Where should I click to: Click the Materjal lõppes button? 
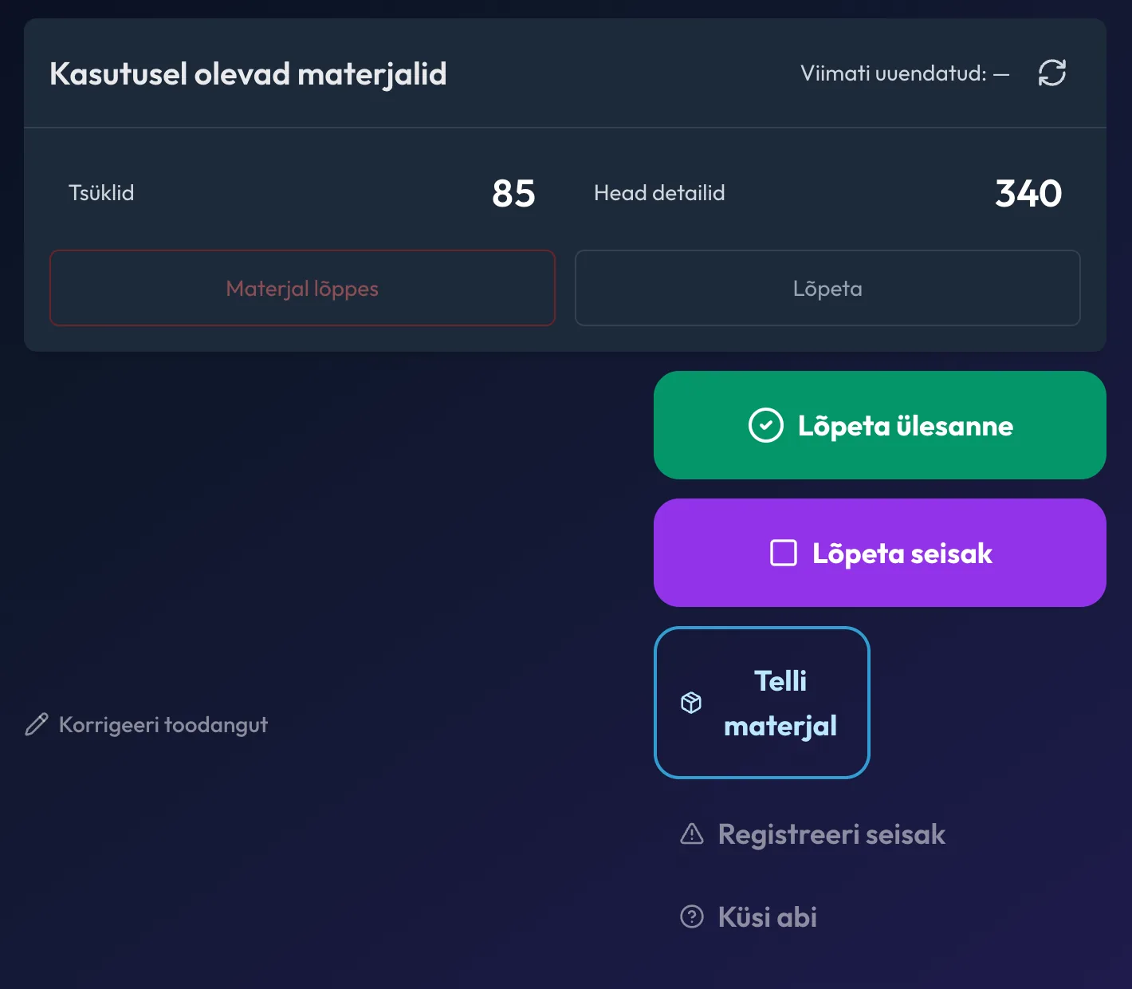point(302,288)
